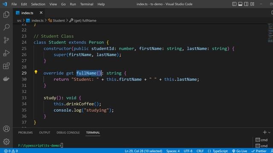Click the word Person on line 24
This screenshot has width=273, height=153.
point(96,42)
